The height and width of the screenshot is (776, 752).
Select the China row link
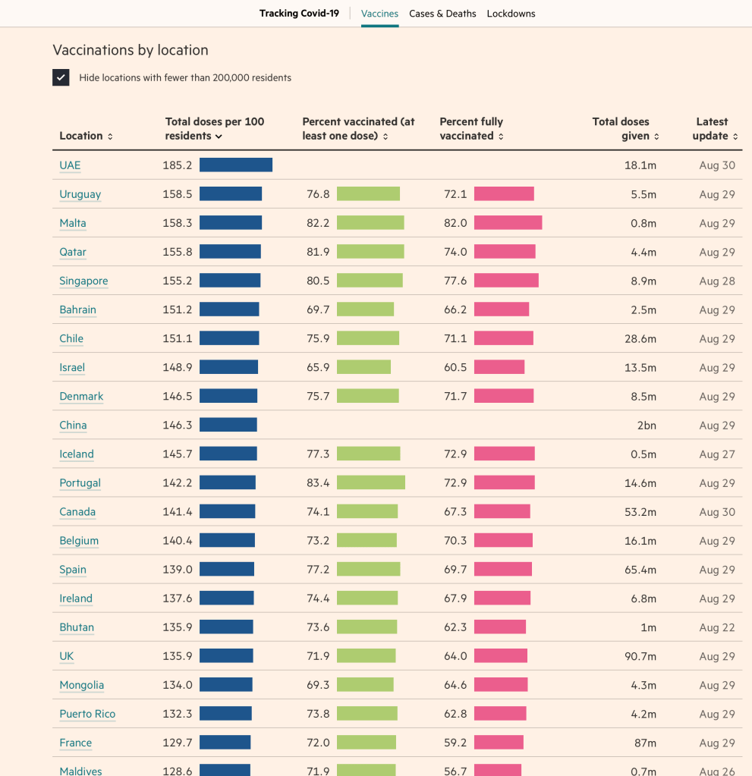pos(73,426)
